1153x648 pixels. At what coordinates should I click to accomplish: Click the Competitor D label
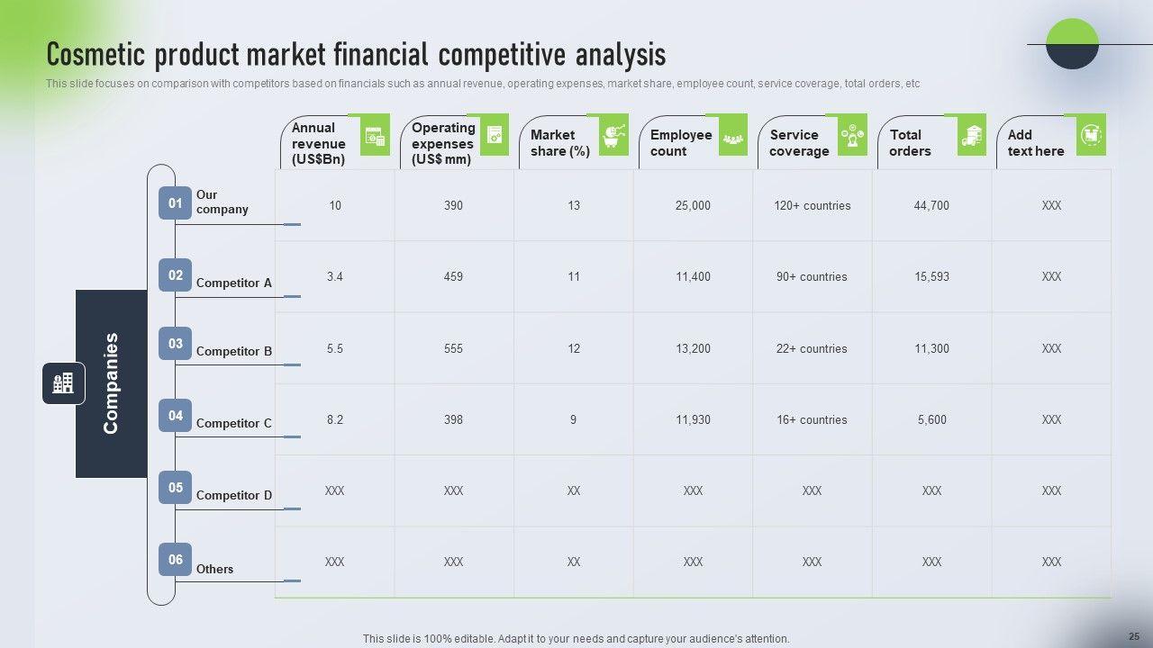233,495
